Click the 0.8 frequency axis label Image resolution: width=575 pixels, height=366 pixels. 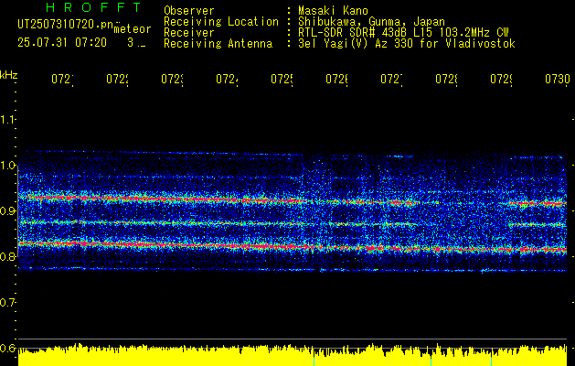pos(7,256)
